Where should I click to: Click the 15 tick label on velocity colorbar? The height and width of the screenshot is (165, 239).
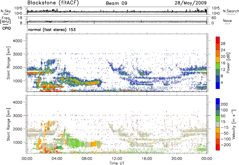click(x=223, y=122)
